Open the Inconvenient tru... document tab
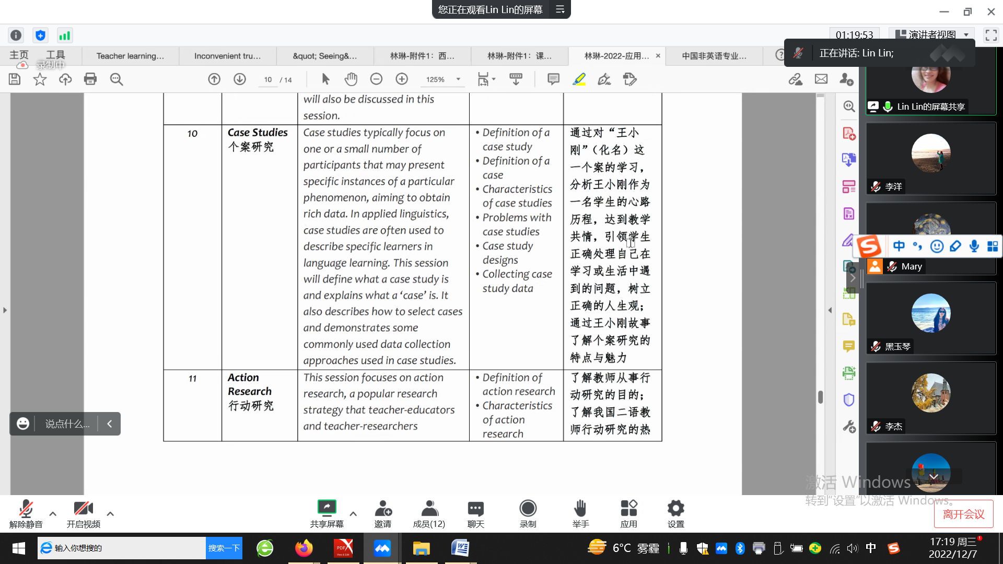The height and width of the screenshot is (564, 1003). coord(227,56)
